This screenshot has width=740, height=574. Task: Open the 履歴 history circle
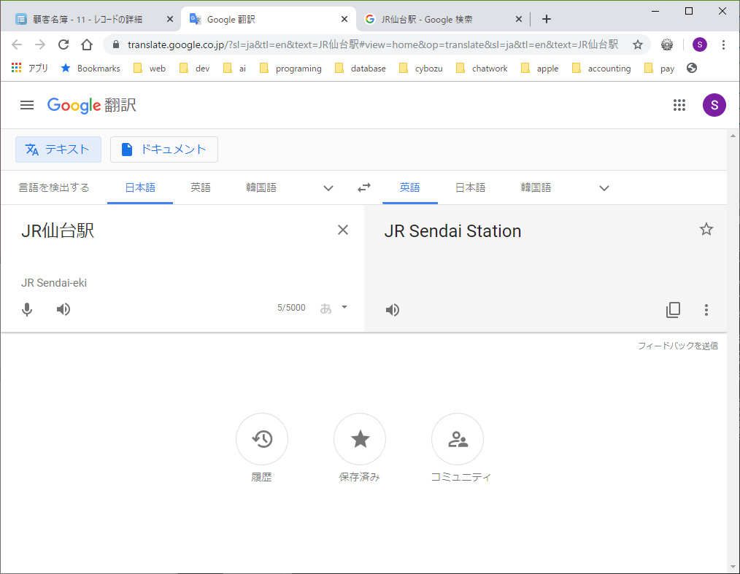(x=262, y=439)
